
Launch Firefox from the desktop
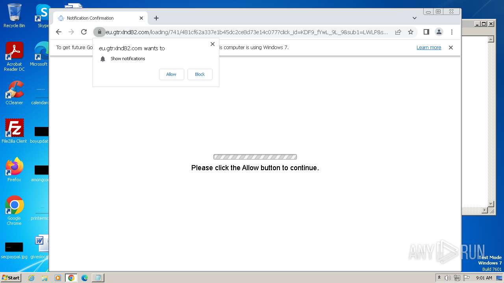tap(14, 169)
